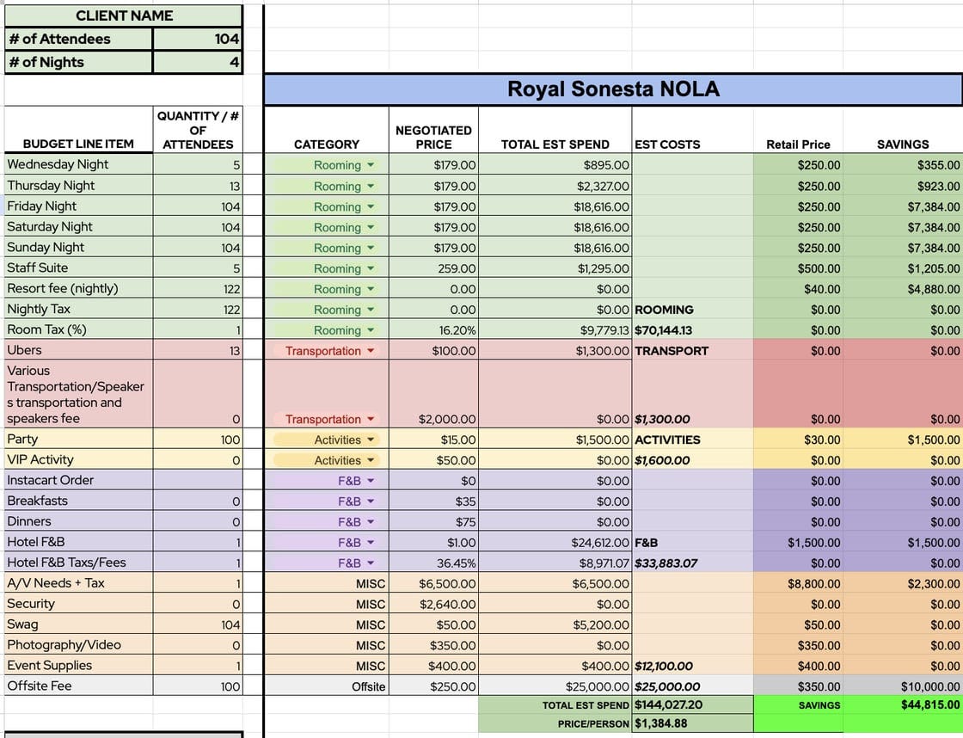Viewport: 963px width, 738px height.
Task: Select the VIP Activity row label
Action: point(78,459)
